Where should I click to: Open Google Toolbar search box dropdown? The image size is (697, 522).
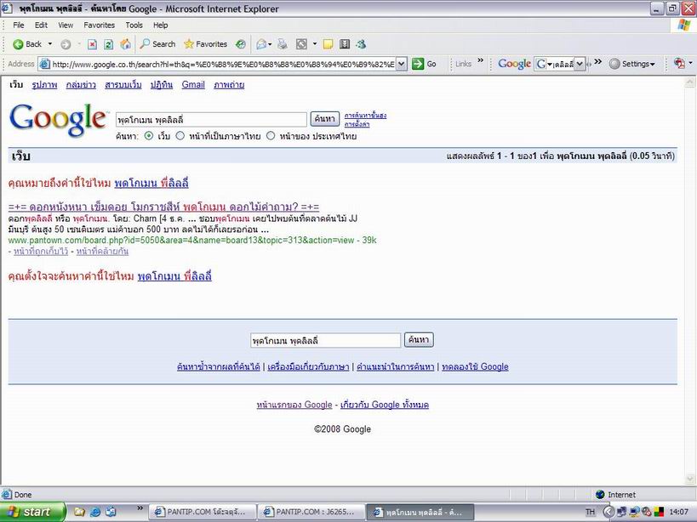[x=580, y=64]
